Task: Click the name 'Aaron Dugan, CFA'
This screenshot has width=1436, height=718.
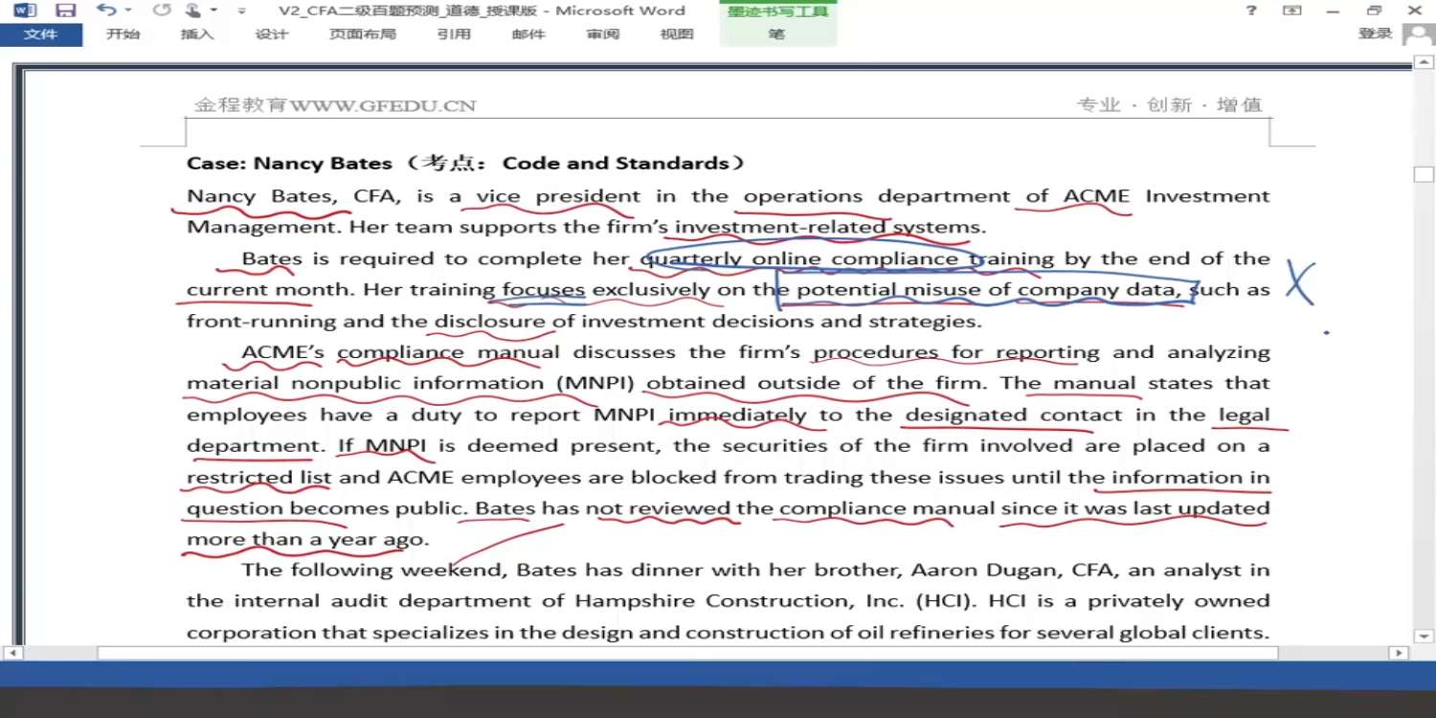Action: 1013,571
